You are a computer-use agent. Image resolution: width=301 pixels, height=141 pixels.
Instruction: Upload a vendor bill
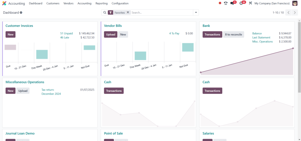[111, 35]
